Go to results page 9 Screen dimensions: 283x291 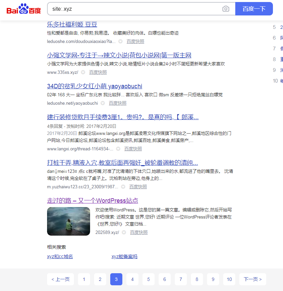click(213, 279)
